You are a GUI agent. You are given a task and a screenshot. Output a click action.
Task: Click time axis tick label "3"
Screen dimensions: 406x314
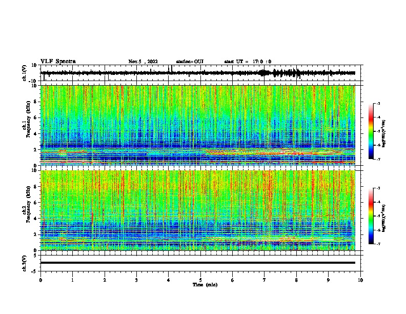(136, 280)
